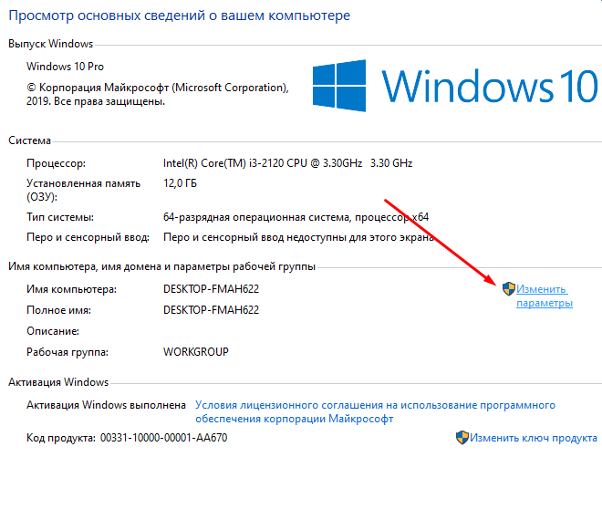Image resolution: width=602 pixels, height=509 pixels.
Task: Click the "Система" section header
Action: click(x=29, y=140)
